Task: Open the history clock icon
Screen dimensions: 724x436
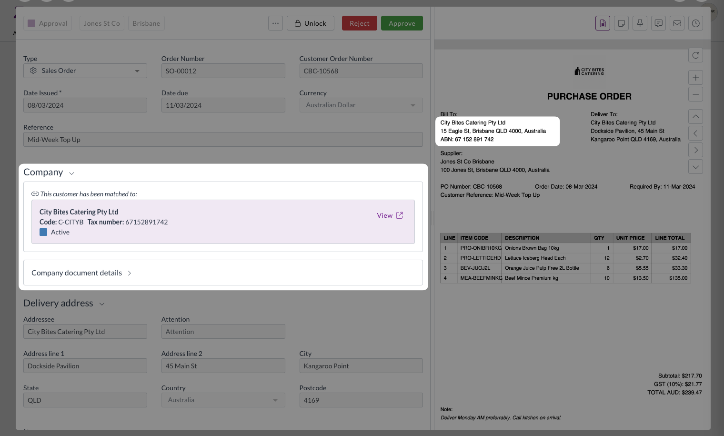Action: (x=695, y=23)
